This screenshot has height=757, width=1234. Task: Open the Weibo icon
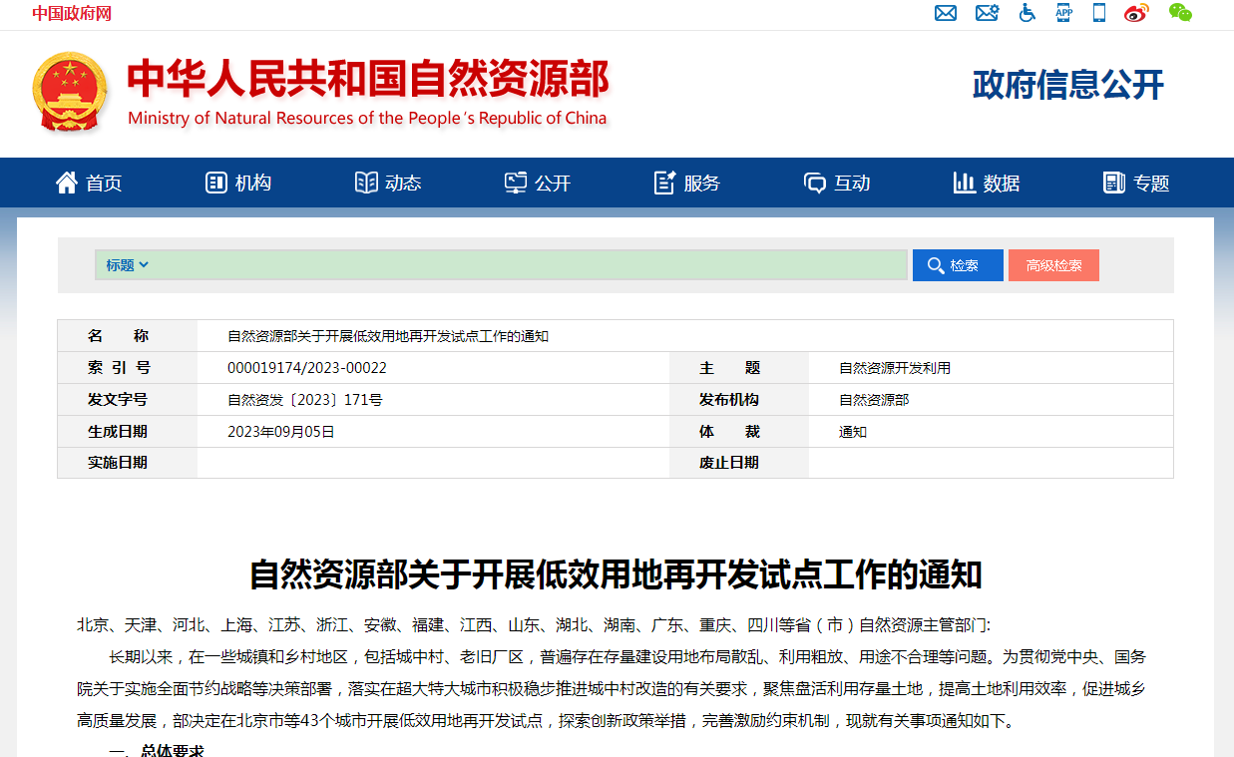pos(1136,13)
